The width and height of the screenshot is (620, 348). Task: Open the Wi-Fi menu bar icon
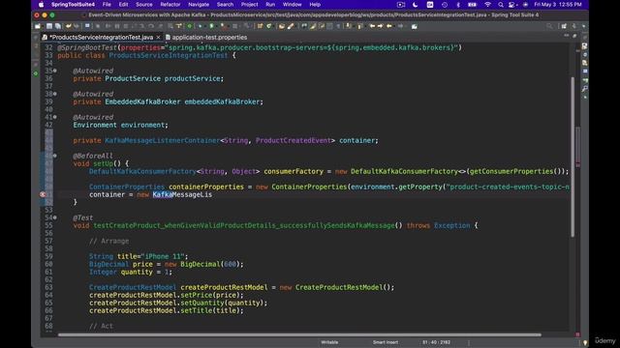(x=487, y=5)
